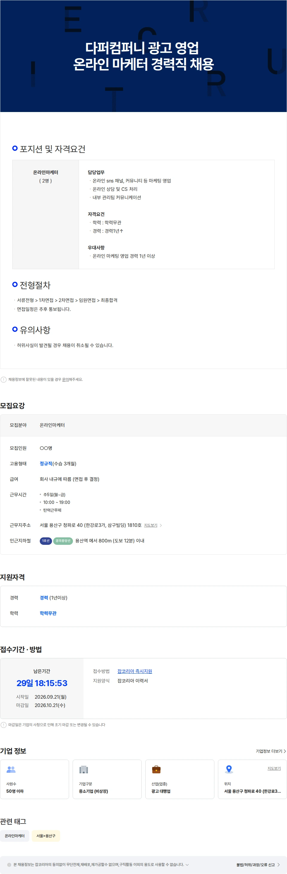The image size is (287, 874).
Task: Open 잡코리아 즉시지원 application link
Action: tap(135, 671)
